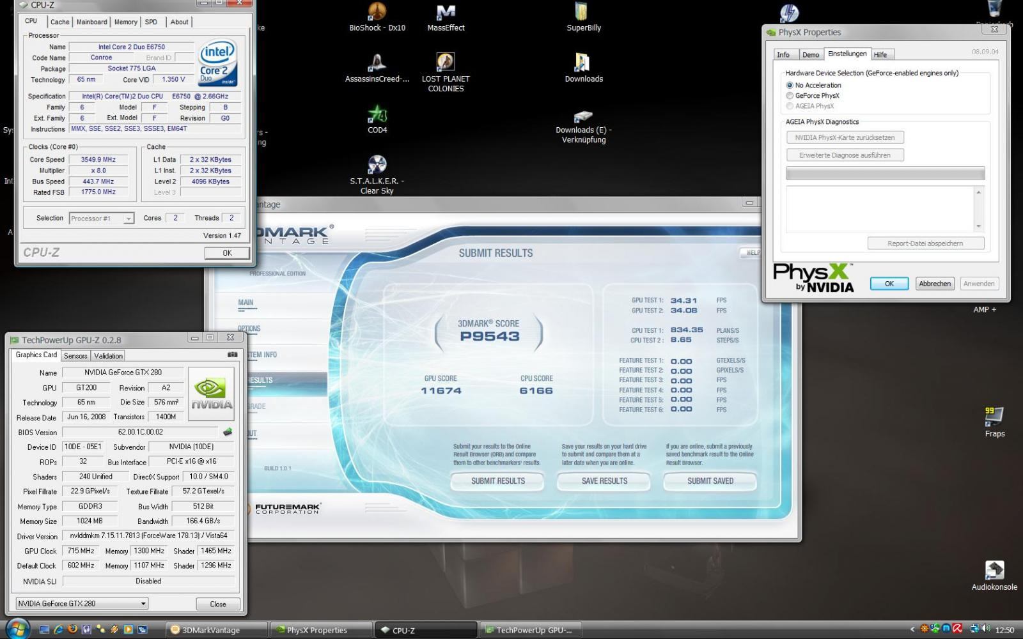This screenshot has height=639, width=1023.
Task: Click SAVE RESULTS in 3DMark Vantage
Action: (x=604, y=481)
